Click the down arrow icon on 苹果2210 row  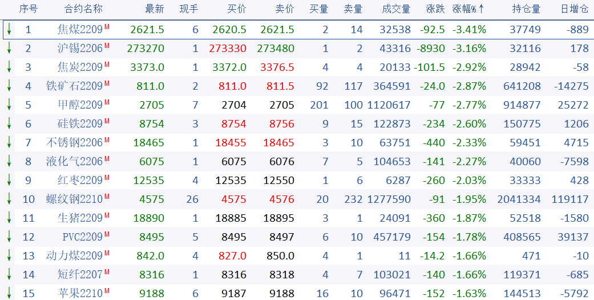[9, 294]
